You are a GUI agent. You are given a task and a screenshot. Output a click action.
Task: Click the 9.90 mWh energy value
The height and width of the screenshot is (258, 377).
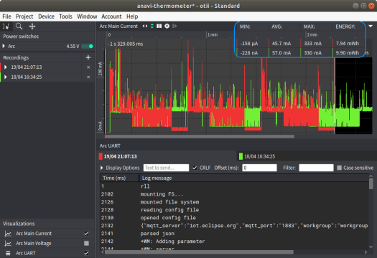[x=347, y=53]
